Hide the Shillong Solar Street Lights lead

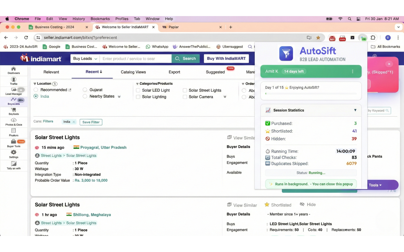point(307,204)
